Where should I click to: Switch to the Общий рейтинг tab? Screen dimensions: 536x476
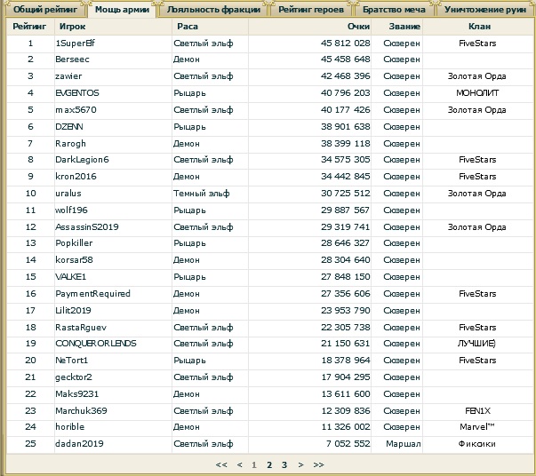click(44, 10)
